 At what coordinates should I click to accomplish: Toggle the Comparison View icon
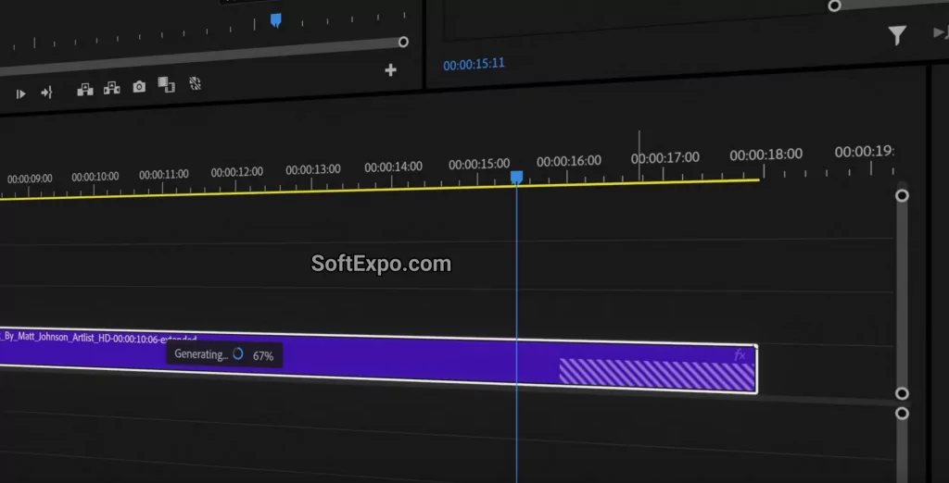(167, 84)
